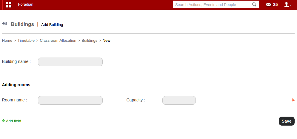The image size is (297, 139).
Task: Select the Add Building tab label
Action: tap(52, 25)
